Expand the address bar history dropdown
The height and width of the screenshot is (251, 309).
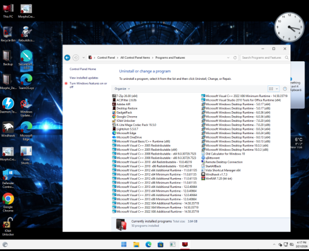tap(228, 57)
